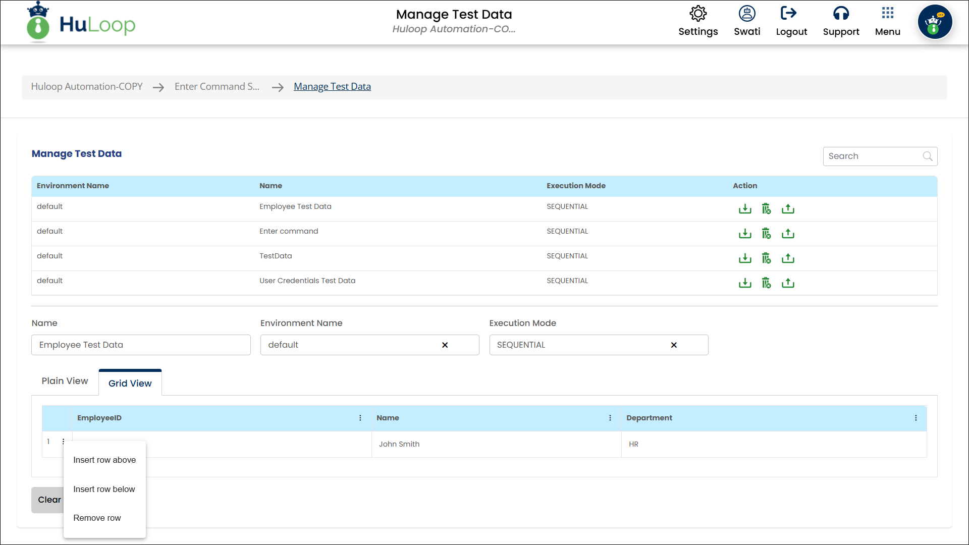This screenshot has height=545, width=969.
Task: Download the TestData row
Action: pyautogui.click(x=745, y=258)
